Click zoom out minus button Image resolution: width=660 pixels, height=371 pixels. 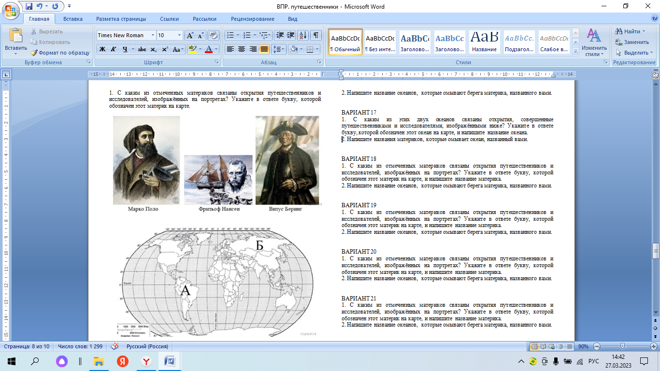[597, 346]
